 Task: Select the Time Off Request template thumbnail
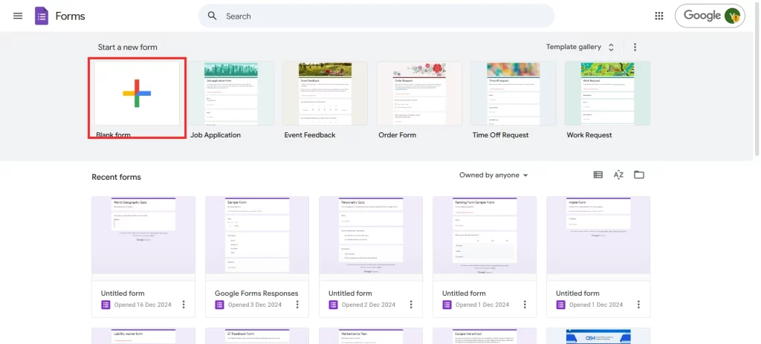[514, 93]
